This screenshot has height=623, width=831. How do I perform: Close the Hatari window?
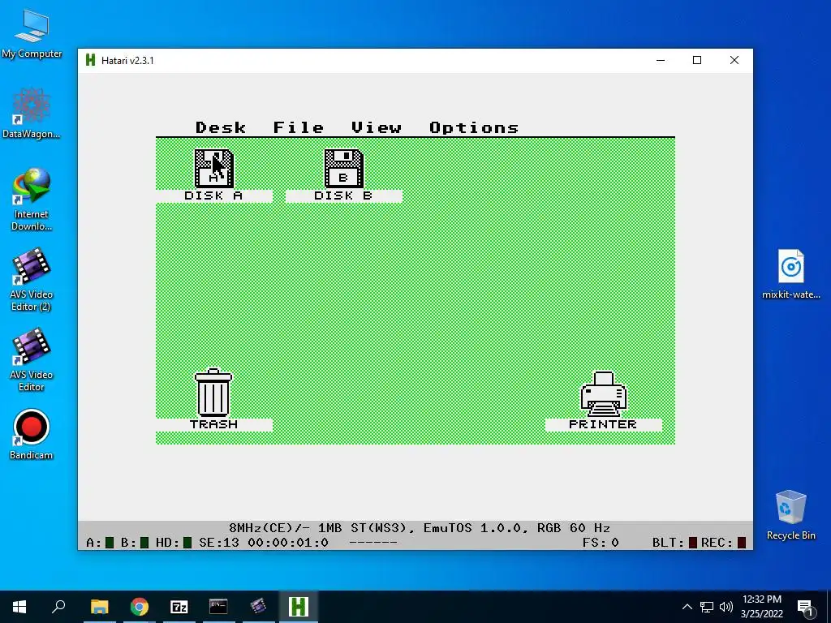[734, 60]
